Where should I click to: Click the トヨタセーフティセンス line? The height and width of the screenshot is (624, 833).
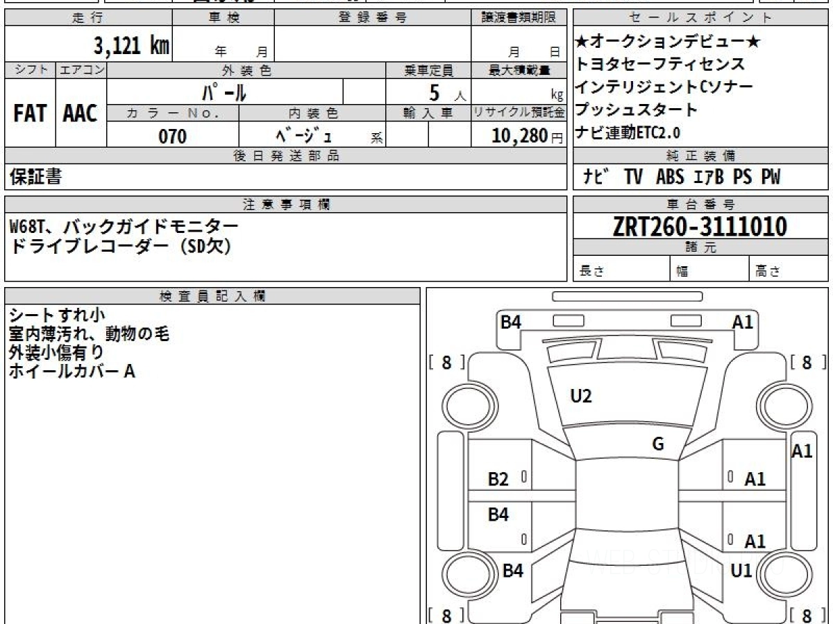(660, 65)
